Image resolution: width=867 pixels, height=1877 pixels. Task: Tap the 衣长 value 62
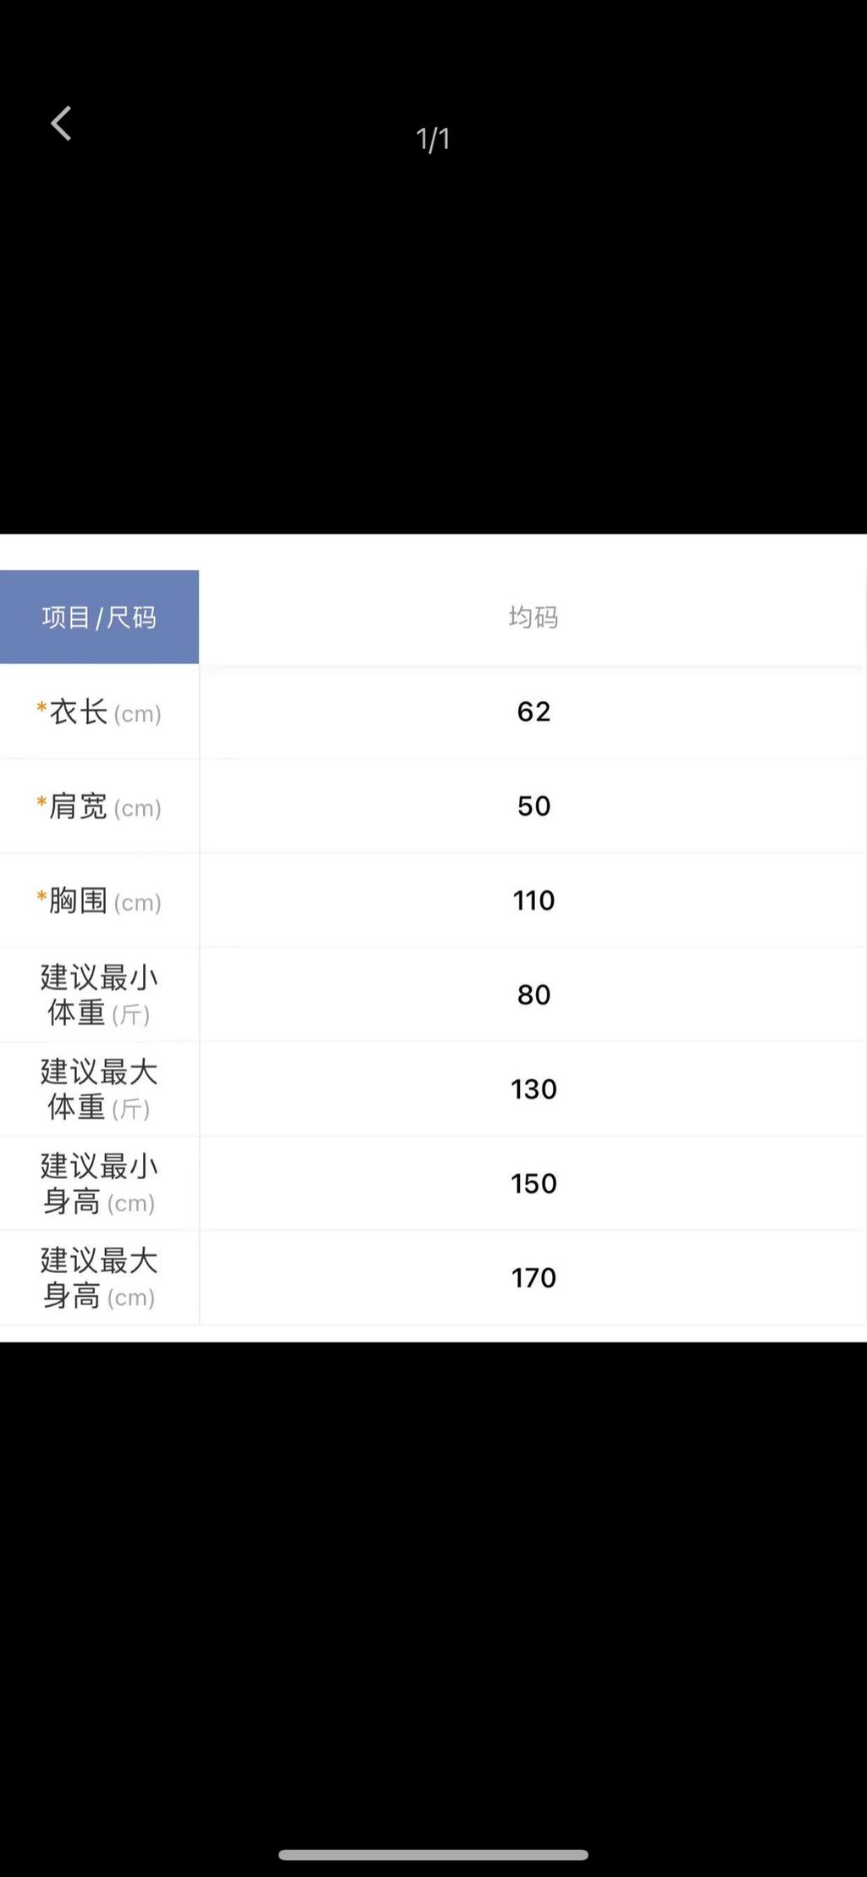pyautogui.click(x=533, y=711)
